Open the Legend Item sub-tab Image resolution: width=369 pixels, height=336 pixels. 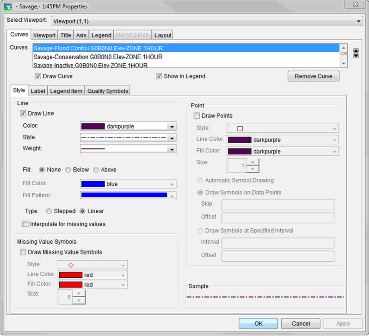(x=66, y=91)
